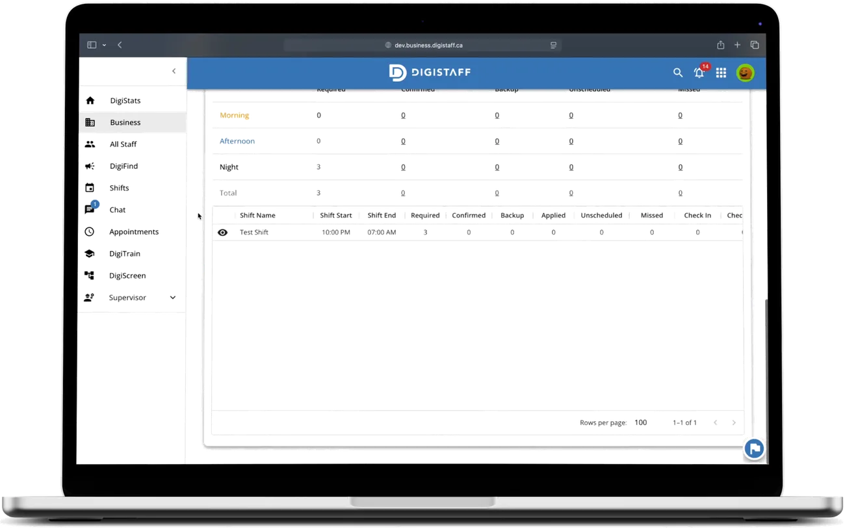Click the 10:00 PM start time cell
The width and height of the screenshot is (845, 529).
(x=336, y=232)
